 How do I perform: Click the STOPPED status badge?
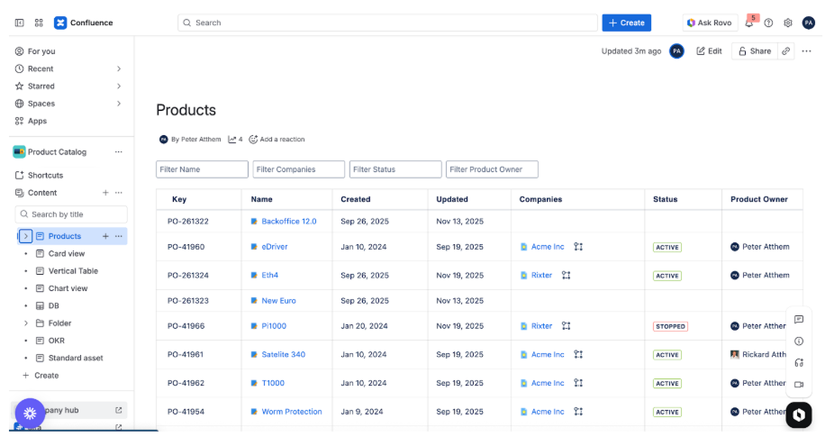click(670, 326)
